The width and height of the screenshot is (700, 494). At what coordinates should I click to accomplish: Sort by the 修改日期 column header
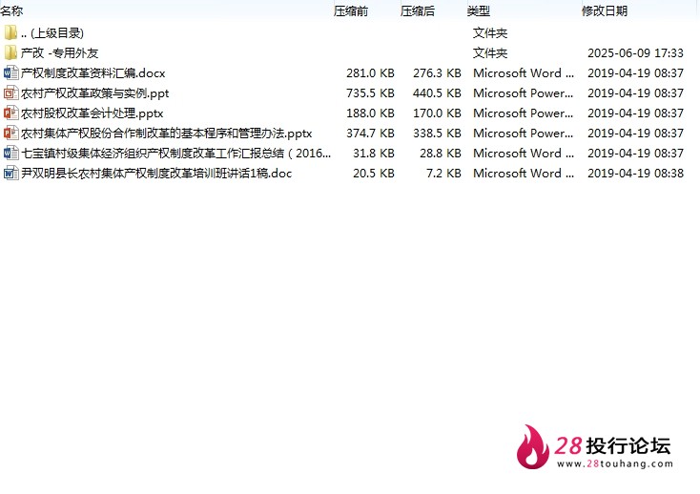pyautogui.click(x=605, y=10)
